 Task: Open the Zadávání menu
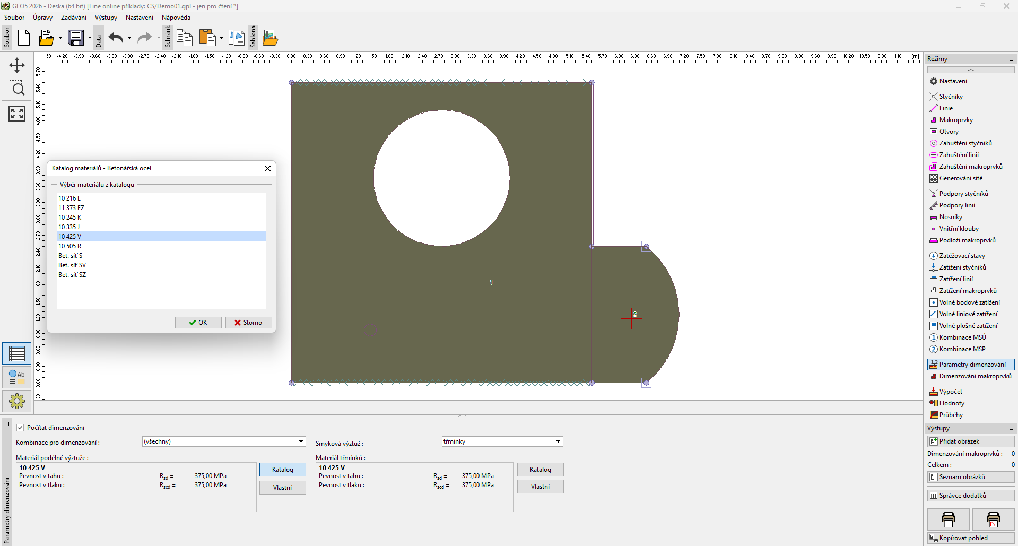coord(73,18)
